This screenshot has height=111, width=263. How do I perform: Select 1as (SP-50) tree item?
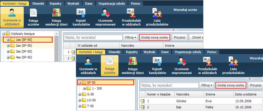[x=28, y=40]
